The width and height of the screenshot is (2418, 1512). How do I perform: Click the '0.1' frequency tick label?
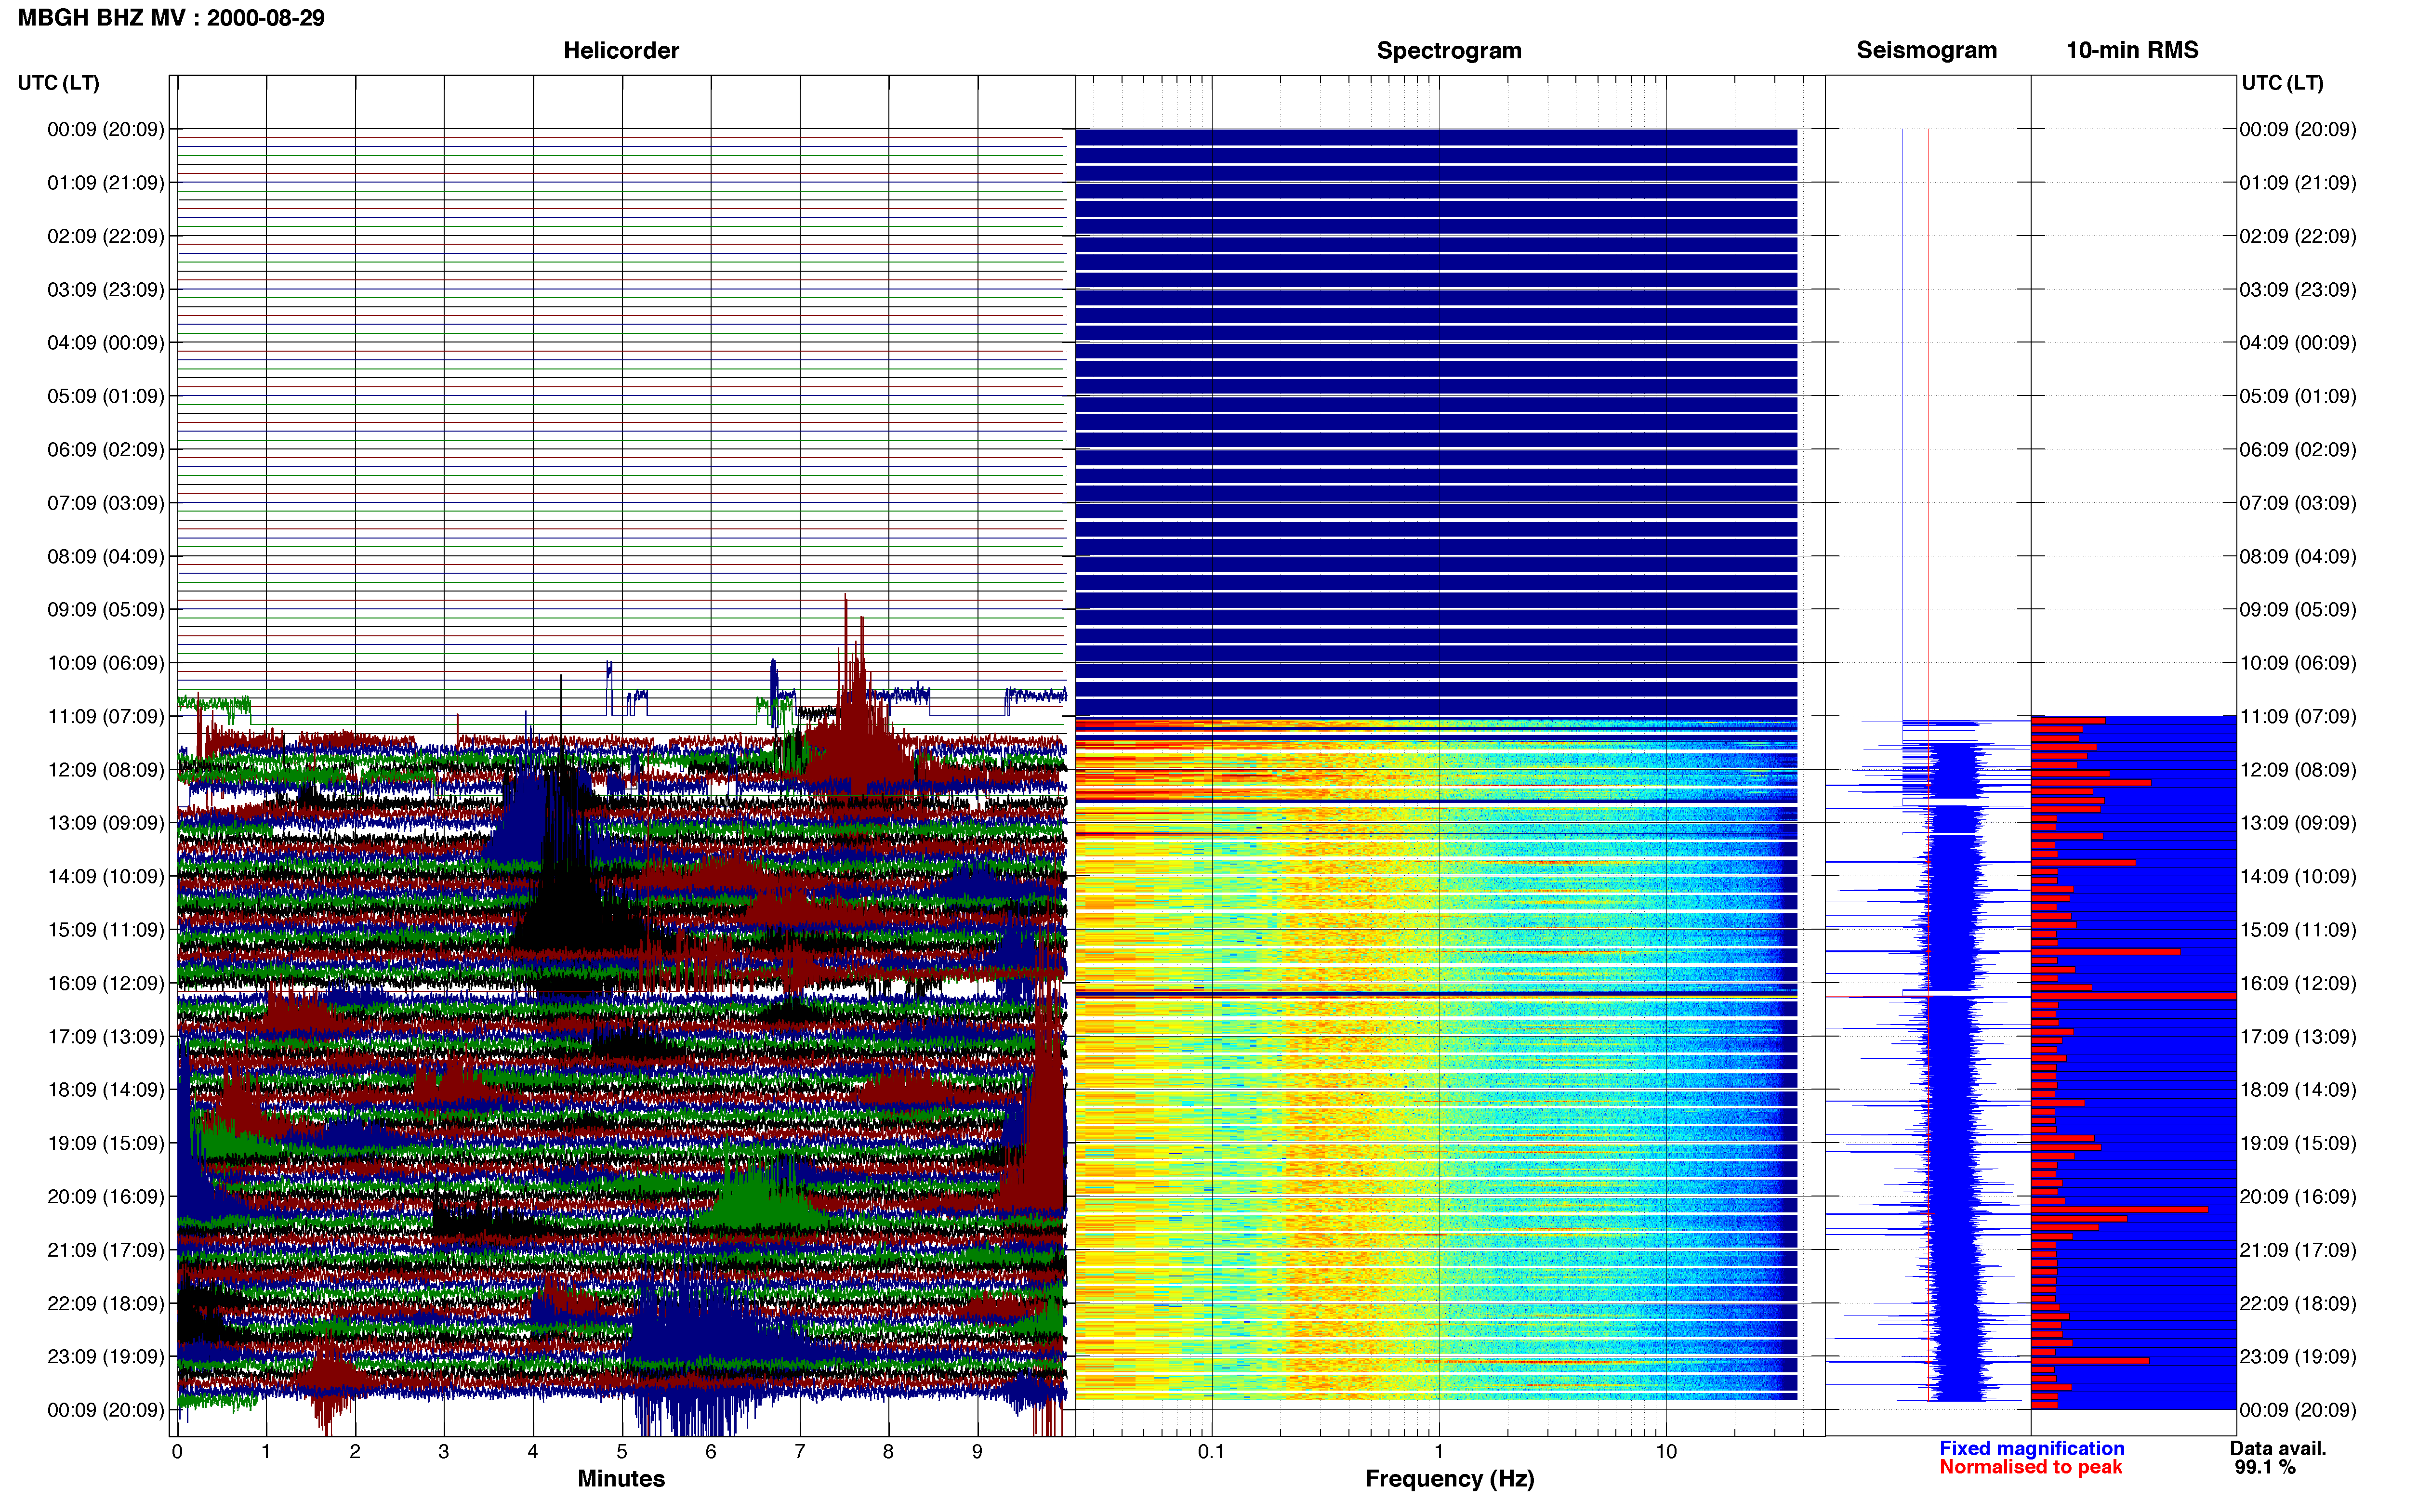[1211, 1451]
